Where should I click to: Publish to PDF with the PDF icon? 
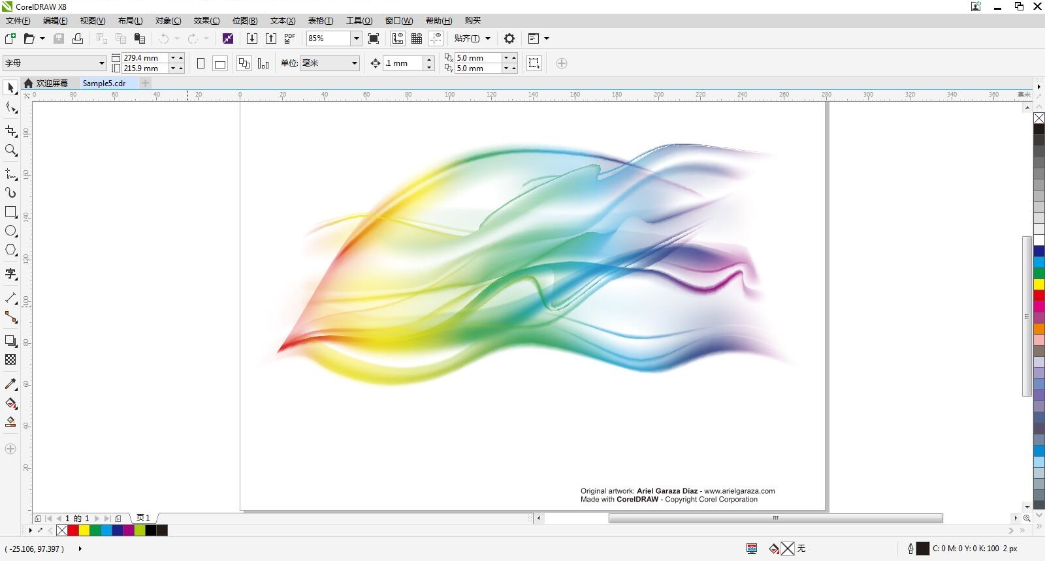click(290, 38)
